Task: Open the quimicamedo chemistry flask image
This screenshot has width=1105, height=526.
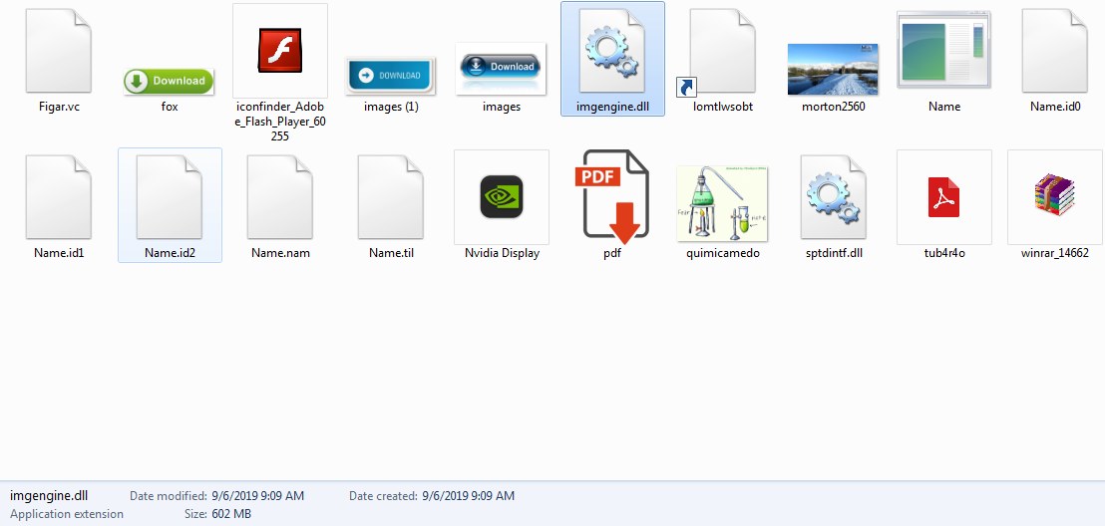Action: (x=722, y=203)
